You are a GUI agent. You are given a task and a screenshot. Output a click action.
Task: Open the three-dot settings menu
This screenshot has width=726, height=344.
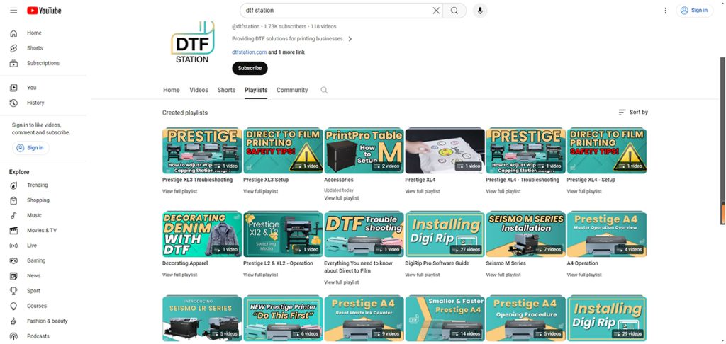pos(665,11)
